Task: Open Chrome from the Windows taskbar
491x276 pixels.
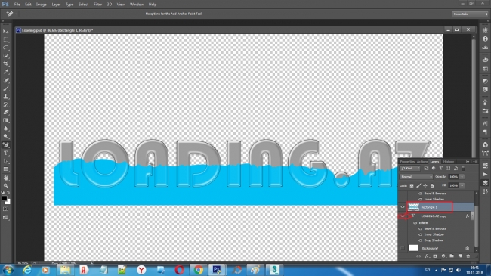Action: 198,270
